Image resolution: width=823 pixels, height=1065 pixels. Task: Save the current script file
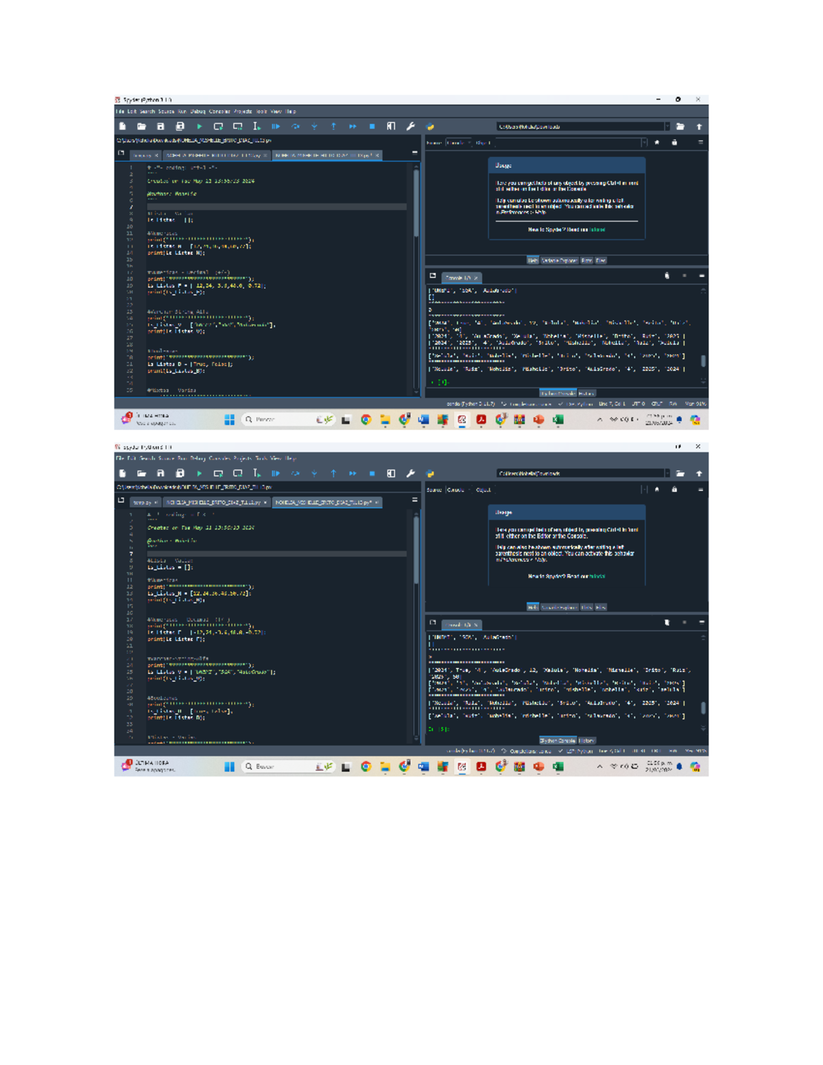pos(160,125)
